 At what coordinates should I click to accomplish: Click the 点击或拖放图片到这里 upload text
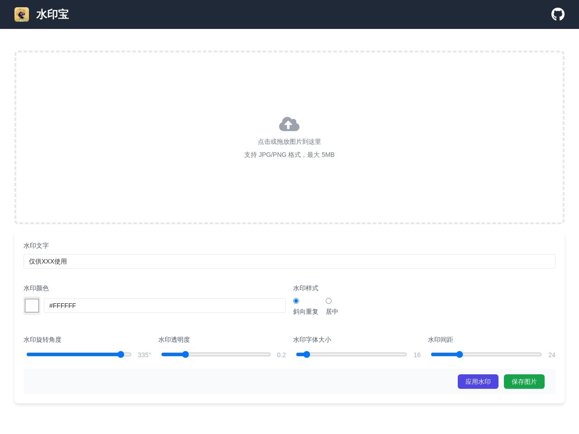(x=289, y=142)
